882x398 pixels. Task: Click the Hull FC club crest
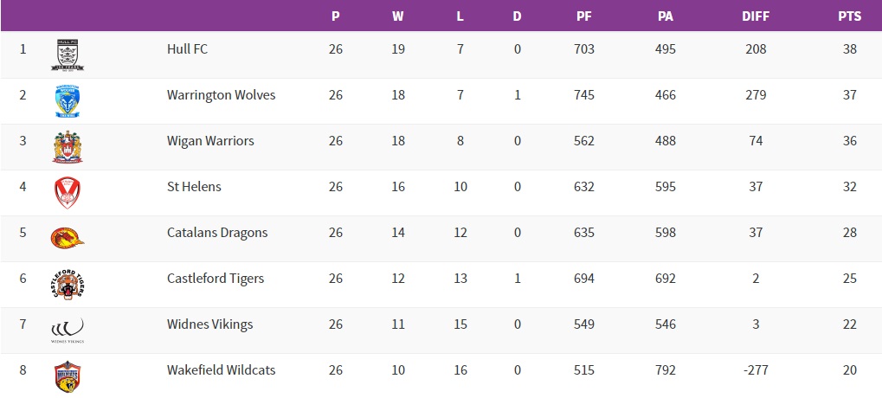click(x=68, y=55)
